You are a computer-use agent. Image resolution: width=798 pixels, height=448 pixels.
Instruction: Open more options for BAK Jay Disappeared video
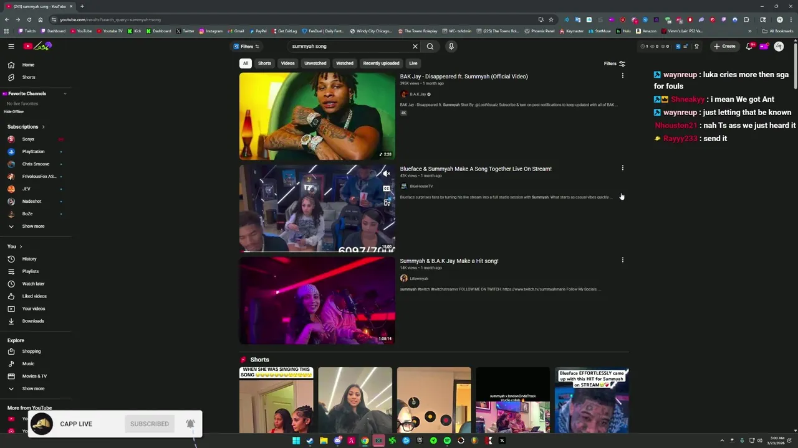coord(622,76)
